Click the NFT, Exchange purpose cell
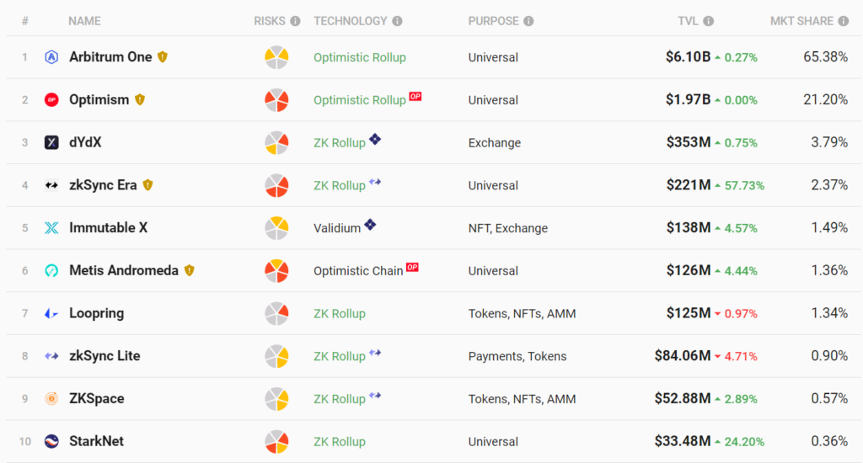This screenshot has height=463, width=863. pos(508,228)
